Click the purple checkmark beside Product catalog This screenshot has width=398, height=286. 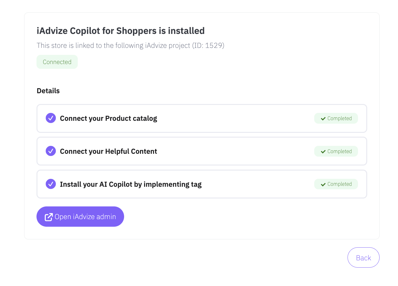tap(51, 118)
